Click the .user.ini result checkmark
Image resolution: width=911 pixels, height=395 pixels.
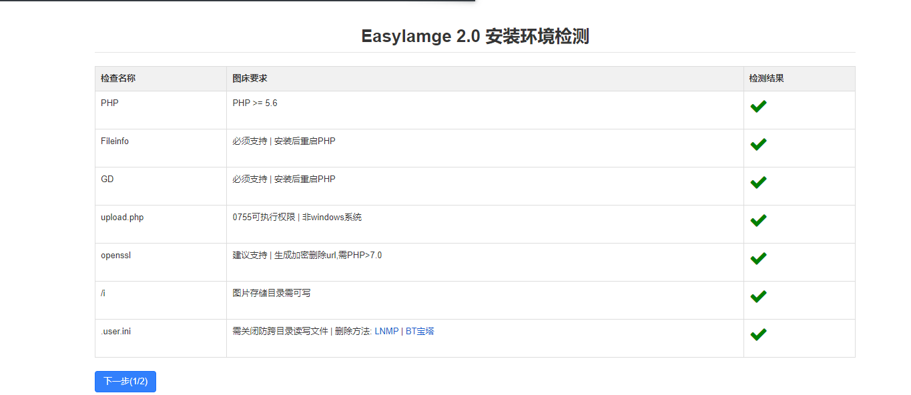(757, 334)
